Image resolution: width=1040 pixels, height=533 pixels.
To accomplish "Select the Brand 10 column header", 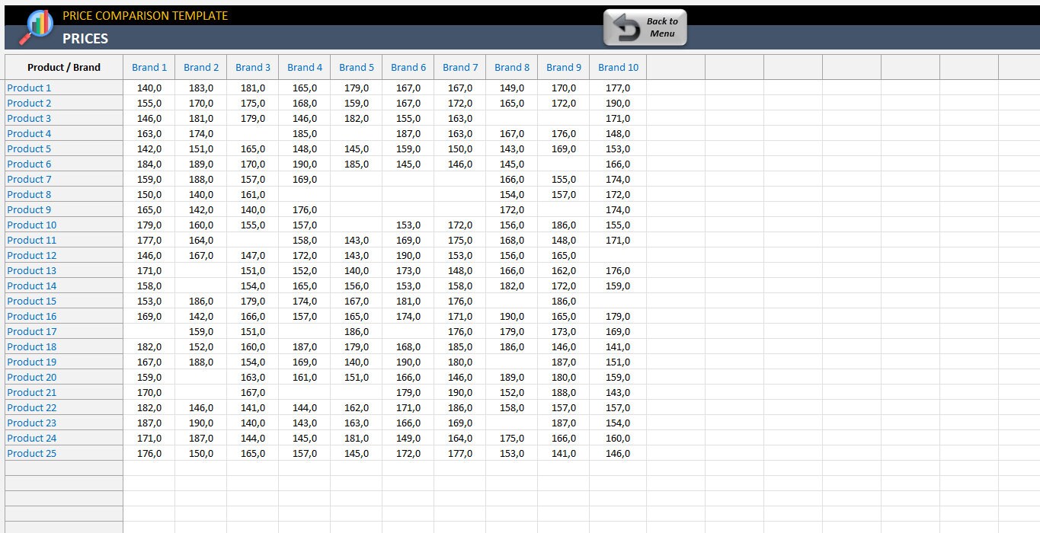I will (618, 67).
